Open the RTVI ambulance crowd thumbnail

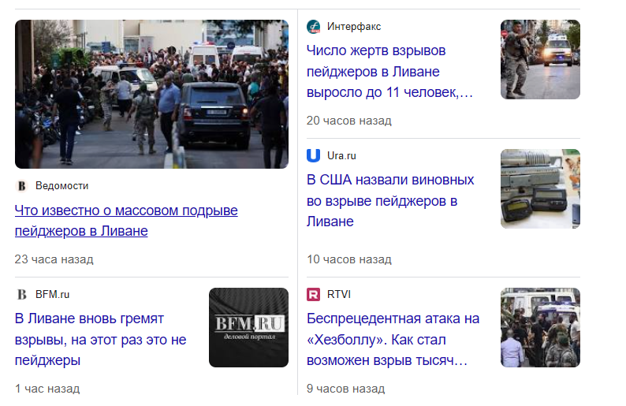point(540,327)
